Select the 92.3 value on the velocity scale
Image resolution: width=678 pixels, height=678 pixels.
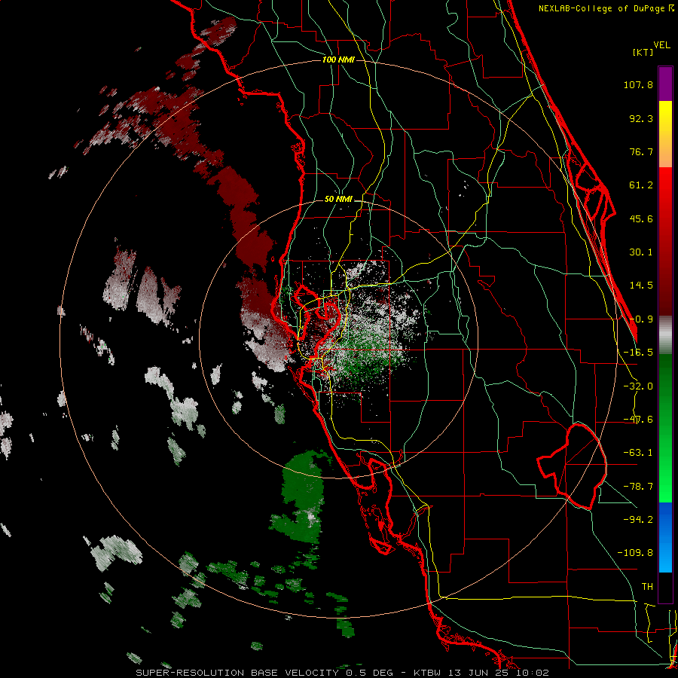tap(641, 118)
